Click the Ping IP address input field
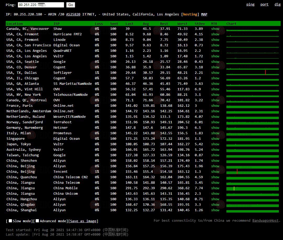Screen dimensions: 283x240 41,5
